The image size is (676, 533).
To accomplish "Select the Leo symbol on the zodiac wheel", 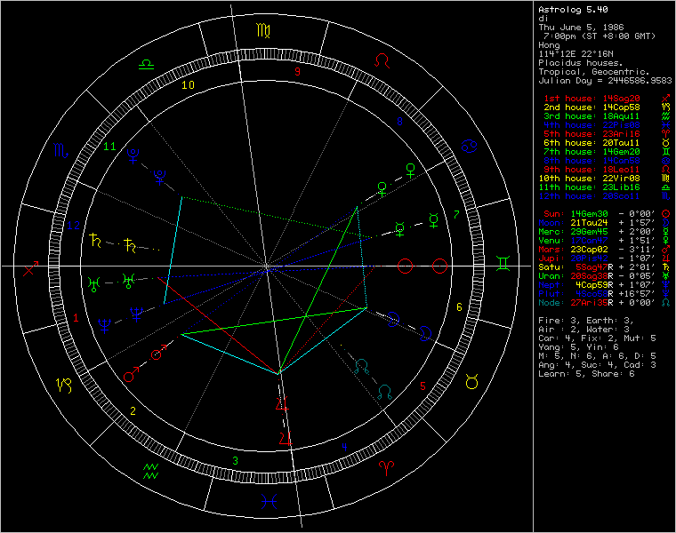I will pyautogui.click(x=382, y=62).
